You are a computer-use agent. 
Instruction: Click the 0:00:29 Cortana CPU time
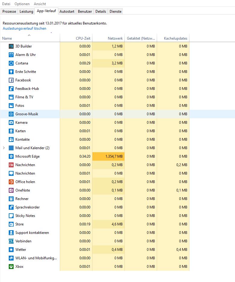coord(85,63)
